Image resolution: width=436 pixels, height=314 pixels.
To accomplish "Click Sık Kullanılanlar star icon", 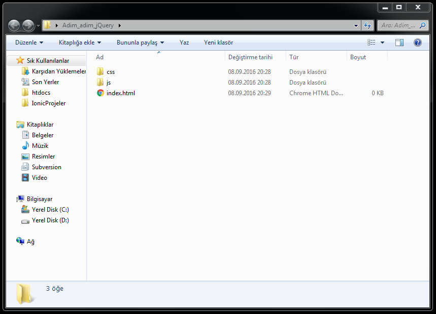I will (x=20, y=60).
